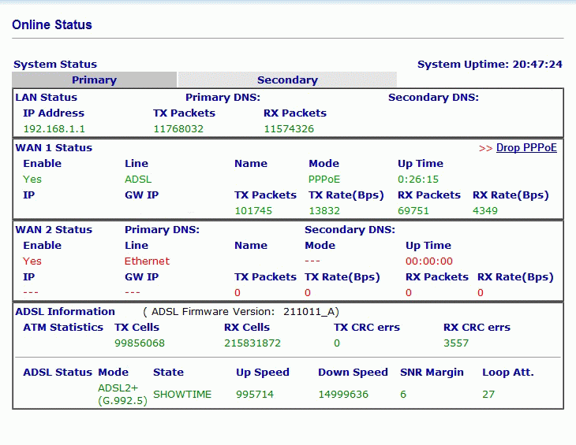
Task: Click WAN 1 line value ADSL
Action: coord(138,180)
